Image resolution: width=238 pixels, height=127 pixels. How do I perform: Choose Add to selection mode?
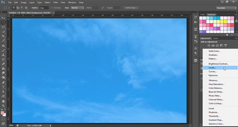pos(18,8)
